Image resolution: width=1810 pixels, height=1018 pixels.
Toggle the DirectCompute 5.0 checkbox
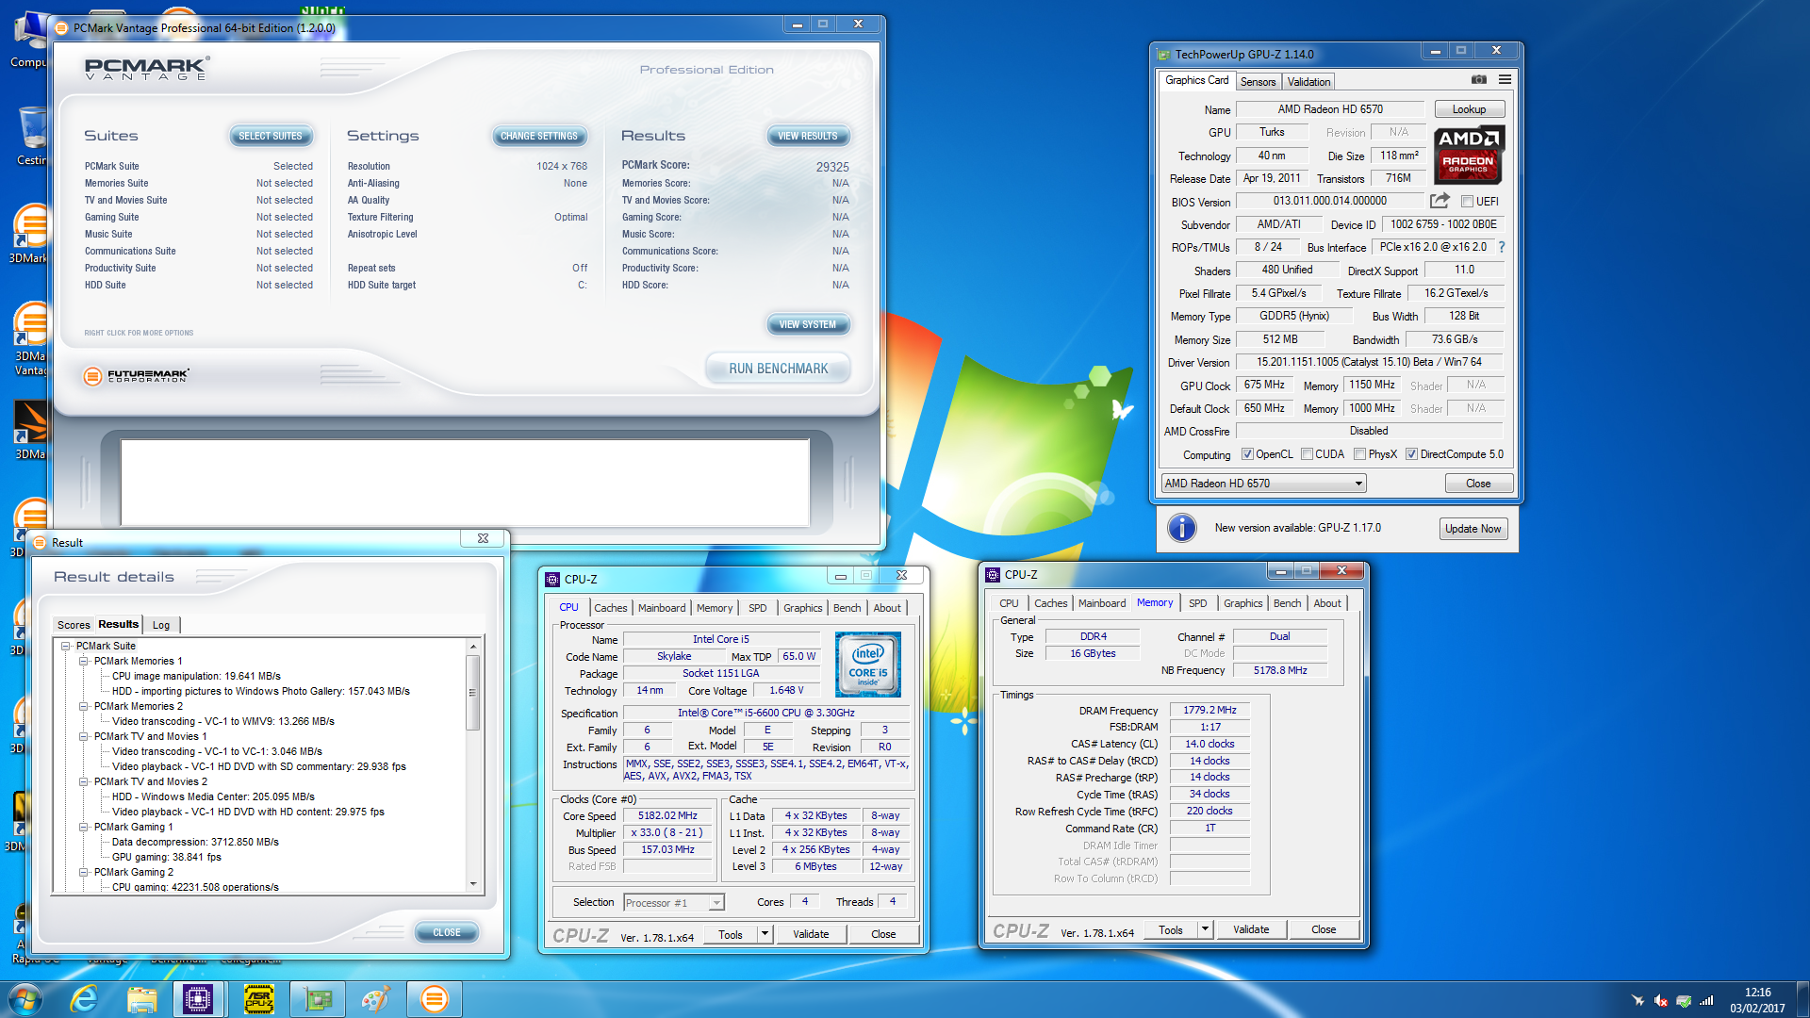coord(1411,454)
